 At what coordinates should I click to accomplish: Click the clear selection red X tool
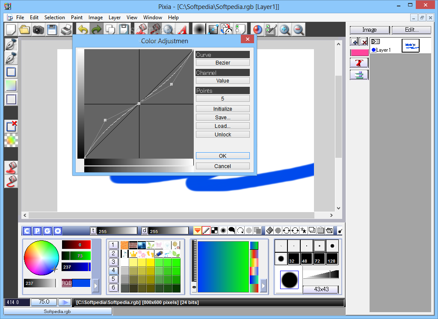point(11,127)
